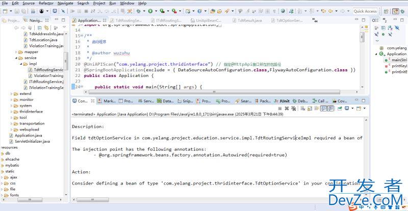Close the Application.java editor tab
Viewport: 408px width, 211px height.
(x=105, y=20)
